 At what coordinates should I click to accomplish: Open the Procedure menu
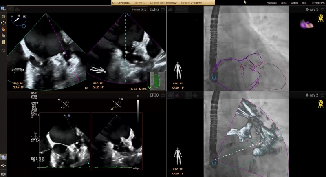[271, 3]
